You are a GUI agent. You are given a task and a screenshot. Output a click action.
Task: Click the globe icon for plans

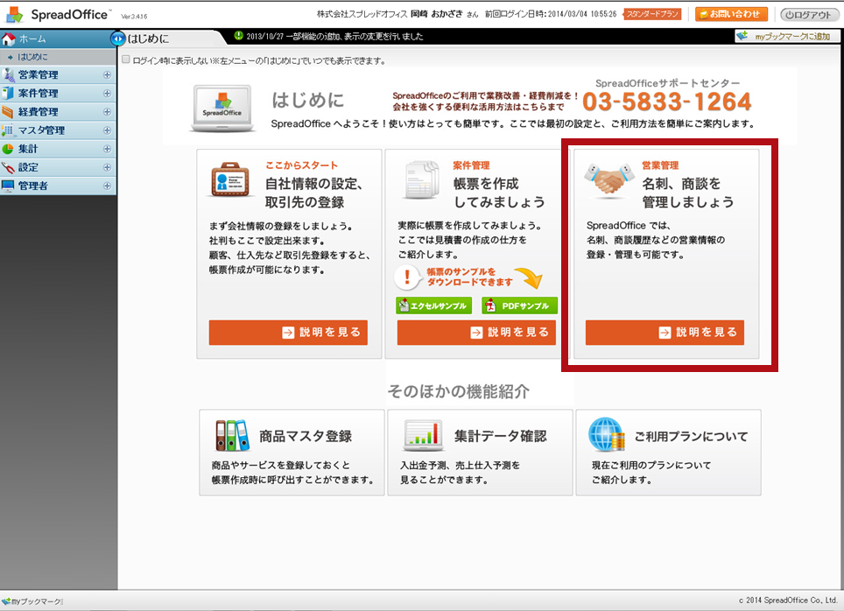click(x=607, y=434)
